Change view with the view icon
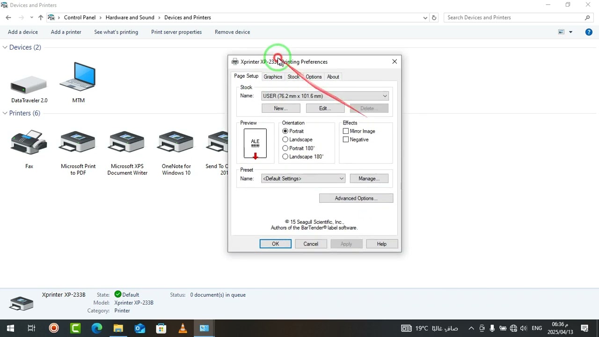This screenshot has width=599, height=337. [x=562, y=32]
